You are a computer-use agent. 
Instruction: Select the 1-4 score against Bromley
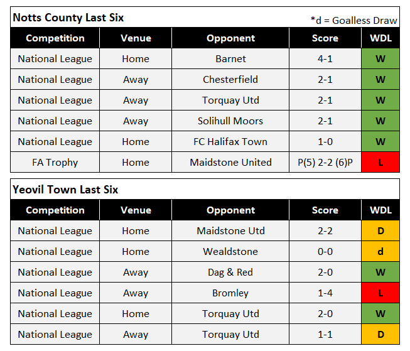coord(325,293)
